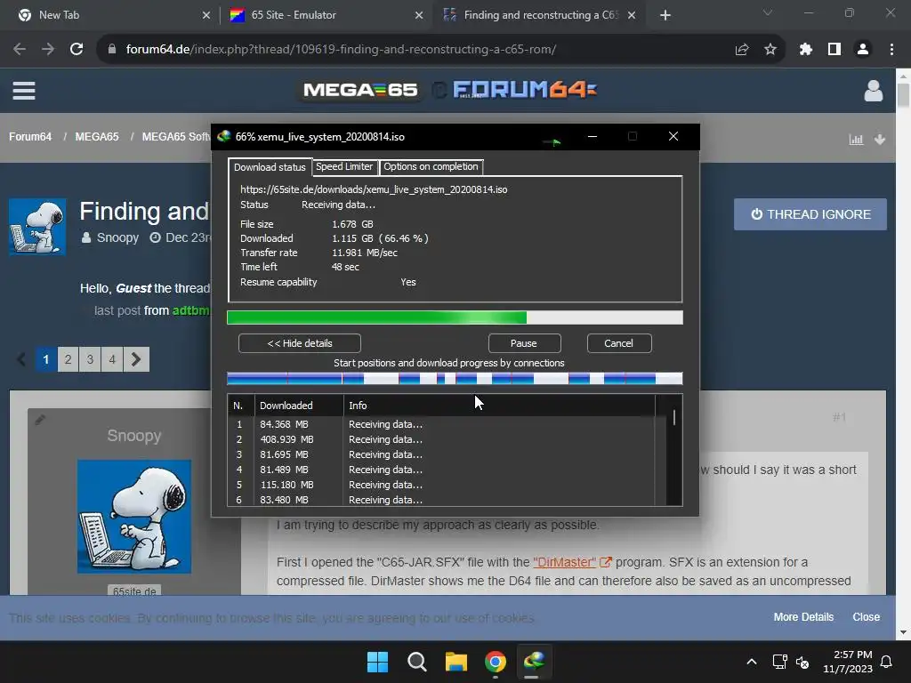Click the next page arrow in pagination

click(136, 359)
